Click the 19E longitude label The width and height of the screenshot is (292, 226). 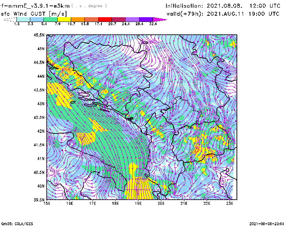[138, 203]
